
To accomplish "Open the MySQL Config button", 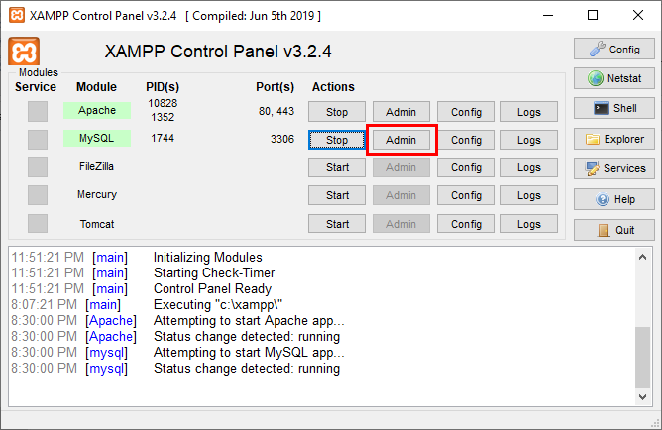I will [466, 140].
